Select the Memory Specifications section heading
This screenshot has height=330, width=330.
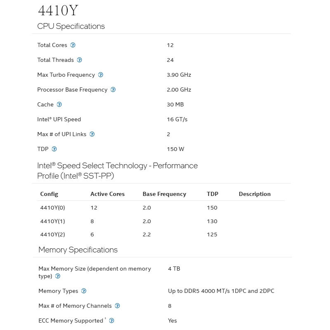(x=78, y=250)
